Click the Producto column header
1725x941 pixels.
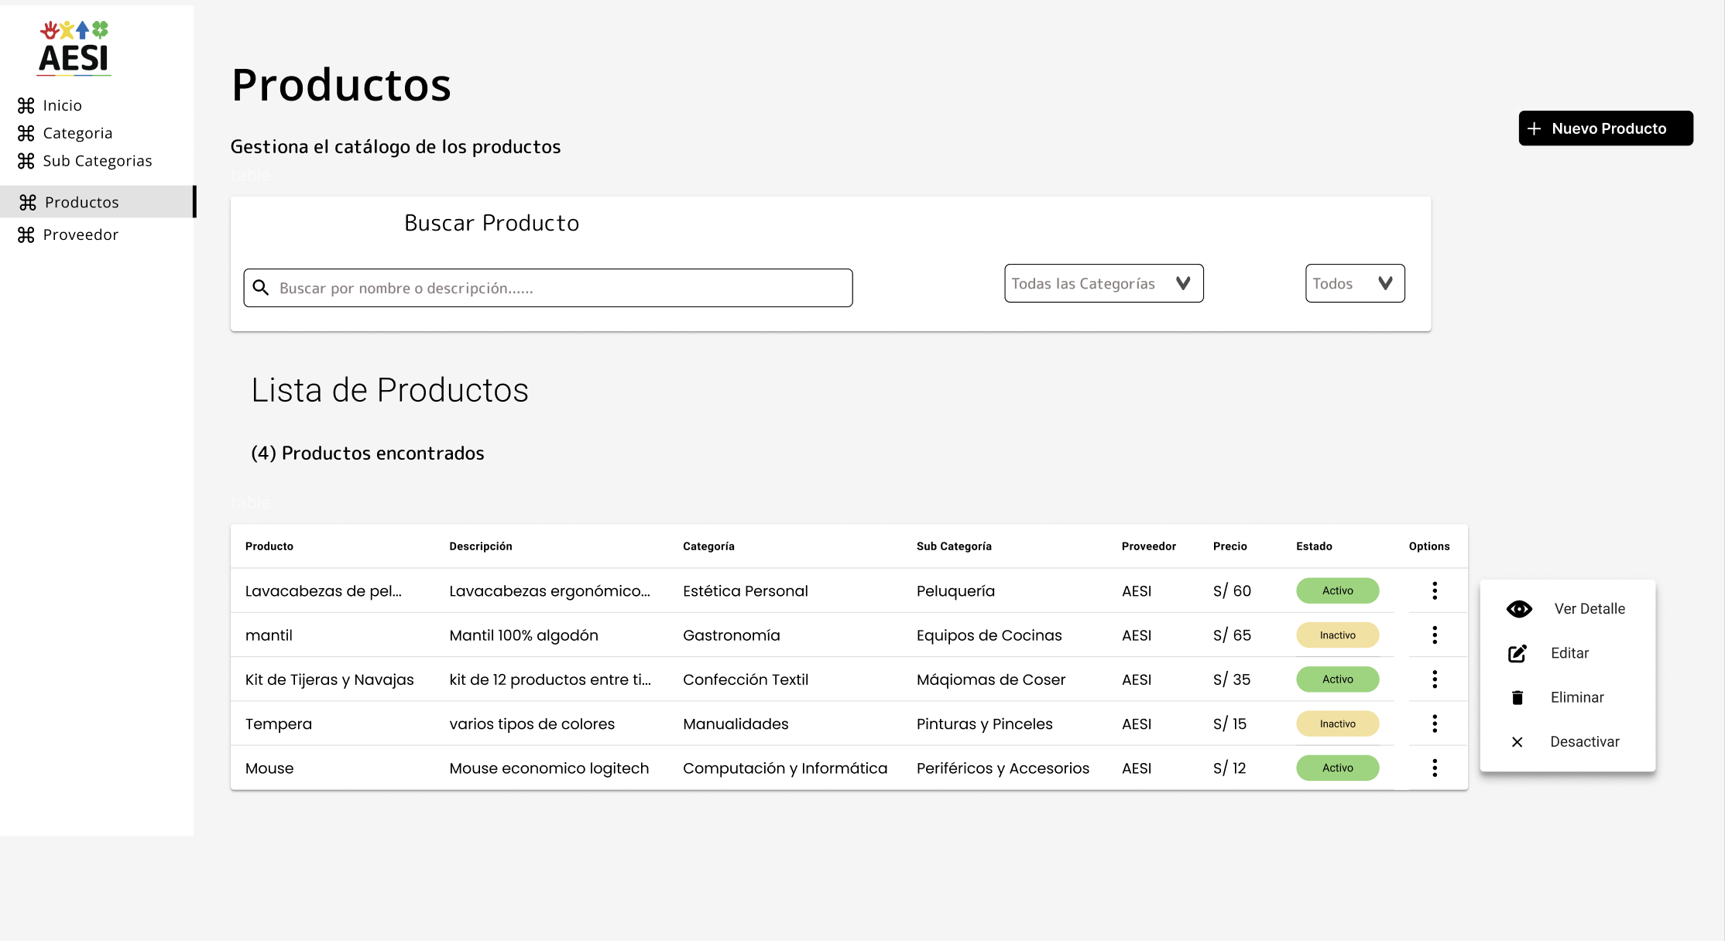(269, 546)
